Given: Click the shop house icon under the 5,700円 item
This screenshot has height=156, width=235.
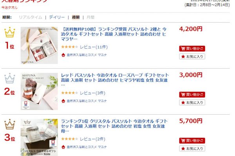Looking at the screenshot, I should (63, 147).
